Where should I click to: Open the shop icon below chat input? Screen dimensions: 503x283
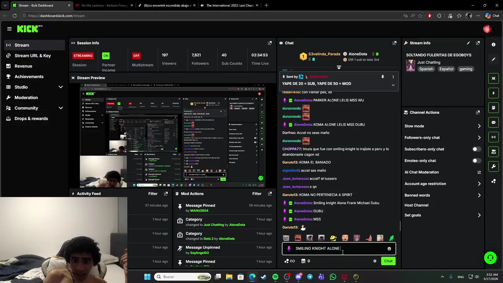coord(303,261)
